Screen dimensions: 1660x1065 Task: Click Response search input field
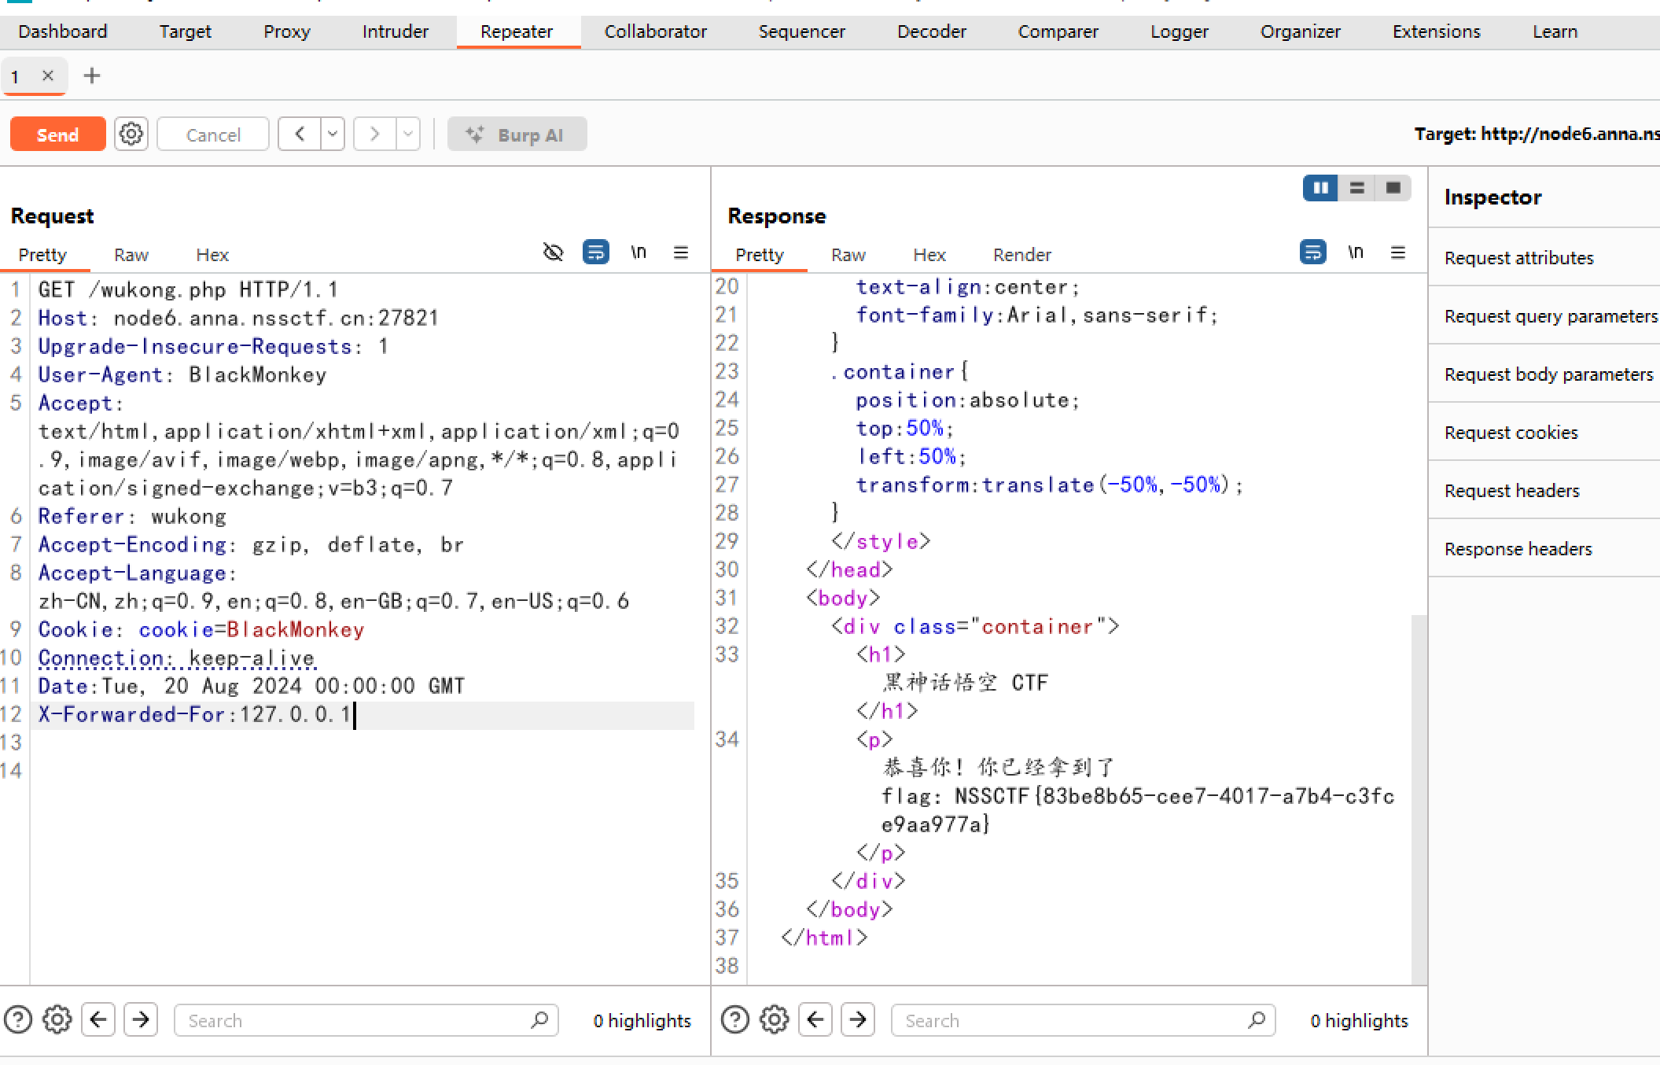pos(1069,1020)
